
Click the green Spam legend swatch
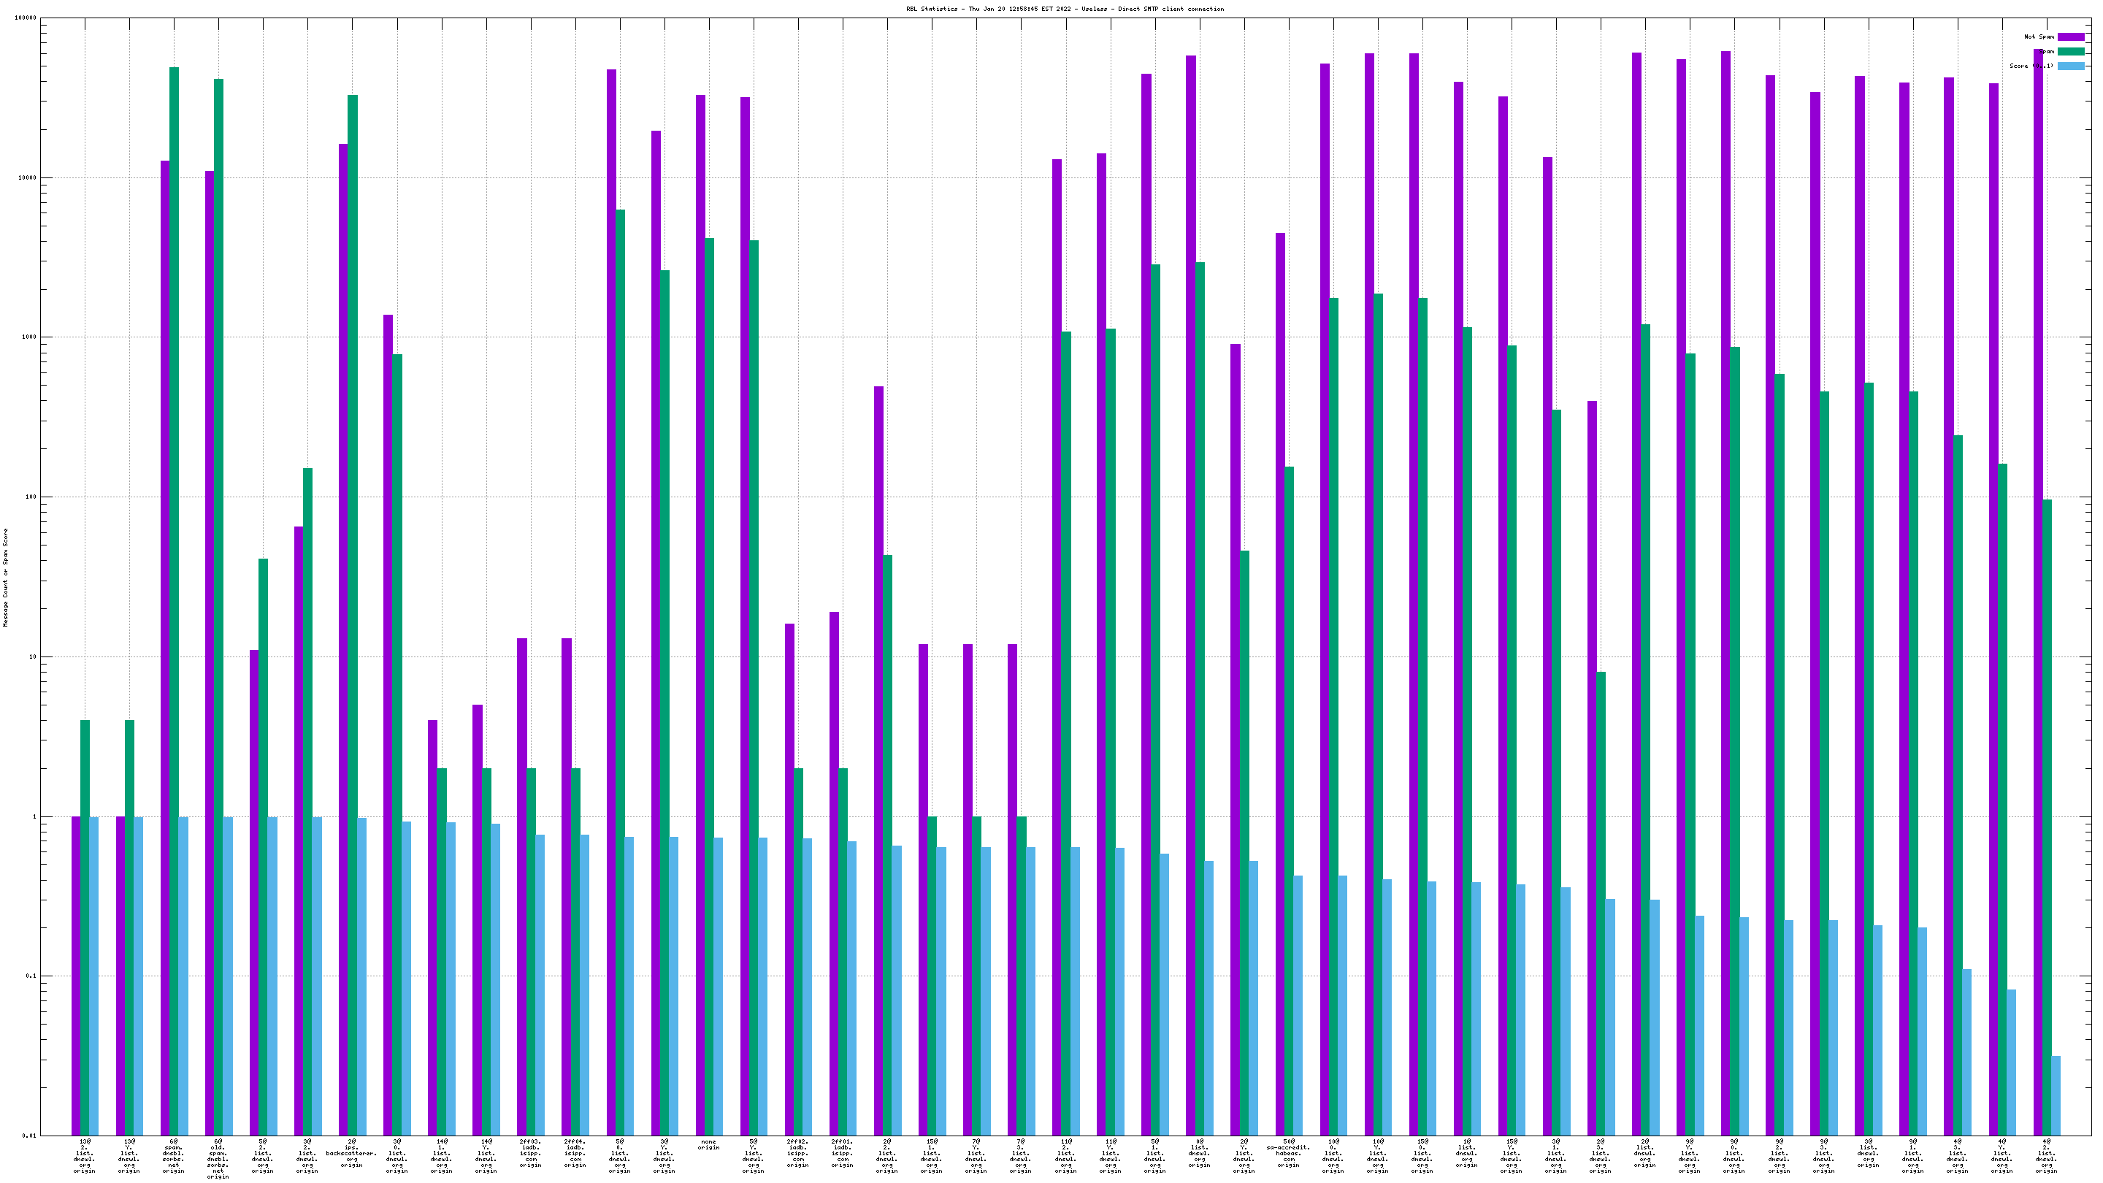(2070, 51)
